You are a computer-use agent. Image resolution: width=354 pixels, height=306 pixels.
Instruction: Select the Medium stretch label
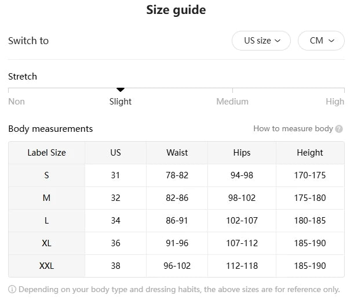click(232, 102)
